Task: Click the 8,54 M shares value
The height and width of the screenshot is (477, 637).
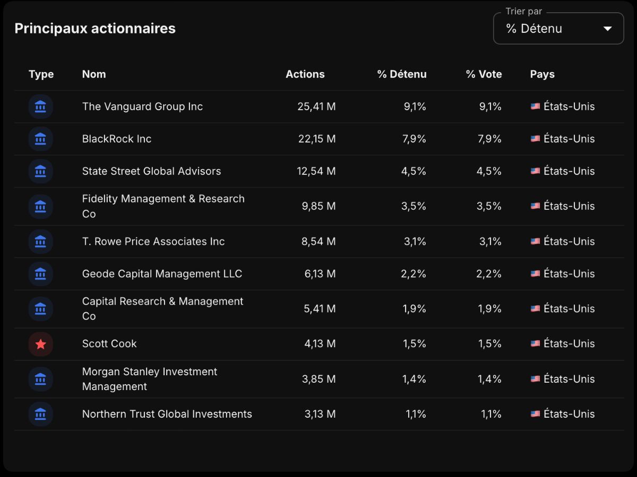Action: (319, 242)
